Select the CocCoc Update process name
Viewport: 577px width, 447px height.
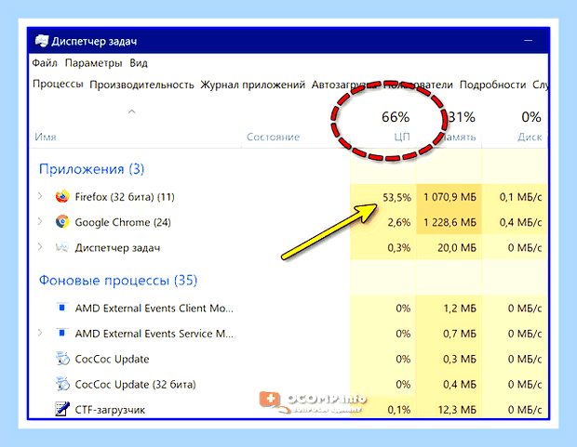pyautogui.click(x=112, y=359)
